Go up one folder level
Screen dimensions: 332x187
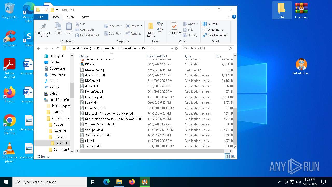(x=58, y=48)
